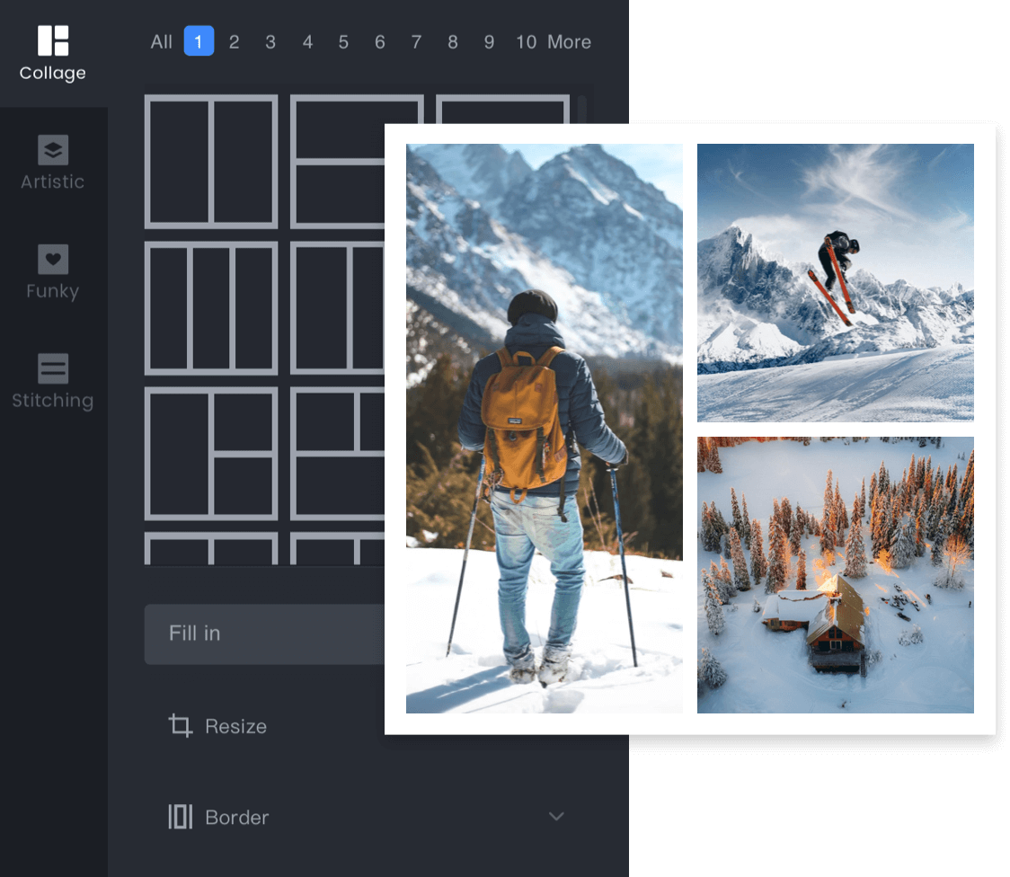The width and height of the screenshot is (1010, 877).
Task: Choose the Funky heart icon
Action: pos(53,260)
